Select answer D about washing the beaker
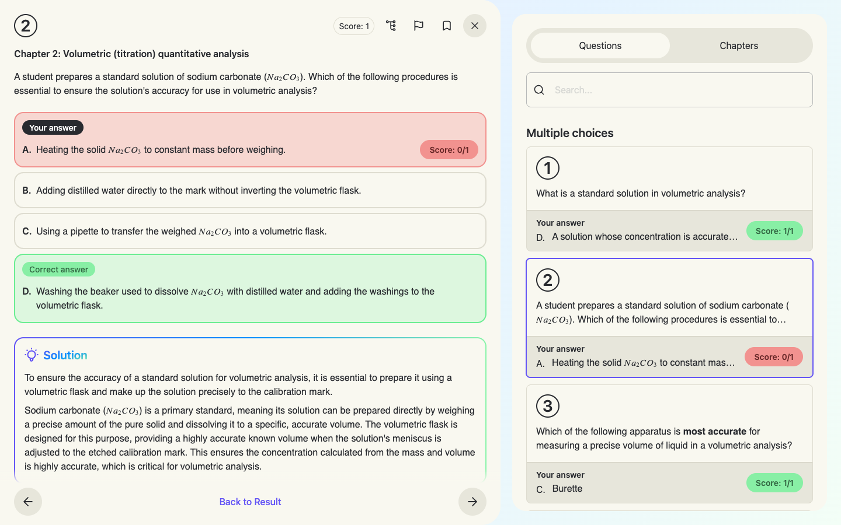841x525 pixels. [250, 288]
